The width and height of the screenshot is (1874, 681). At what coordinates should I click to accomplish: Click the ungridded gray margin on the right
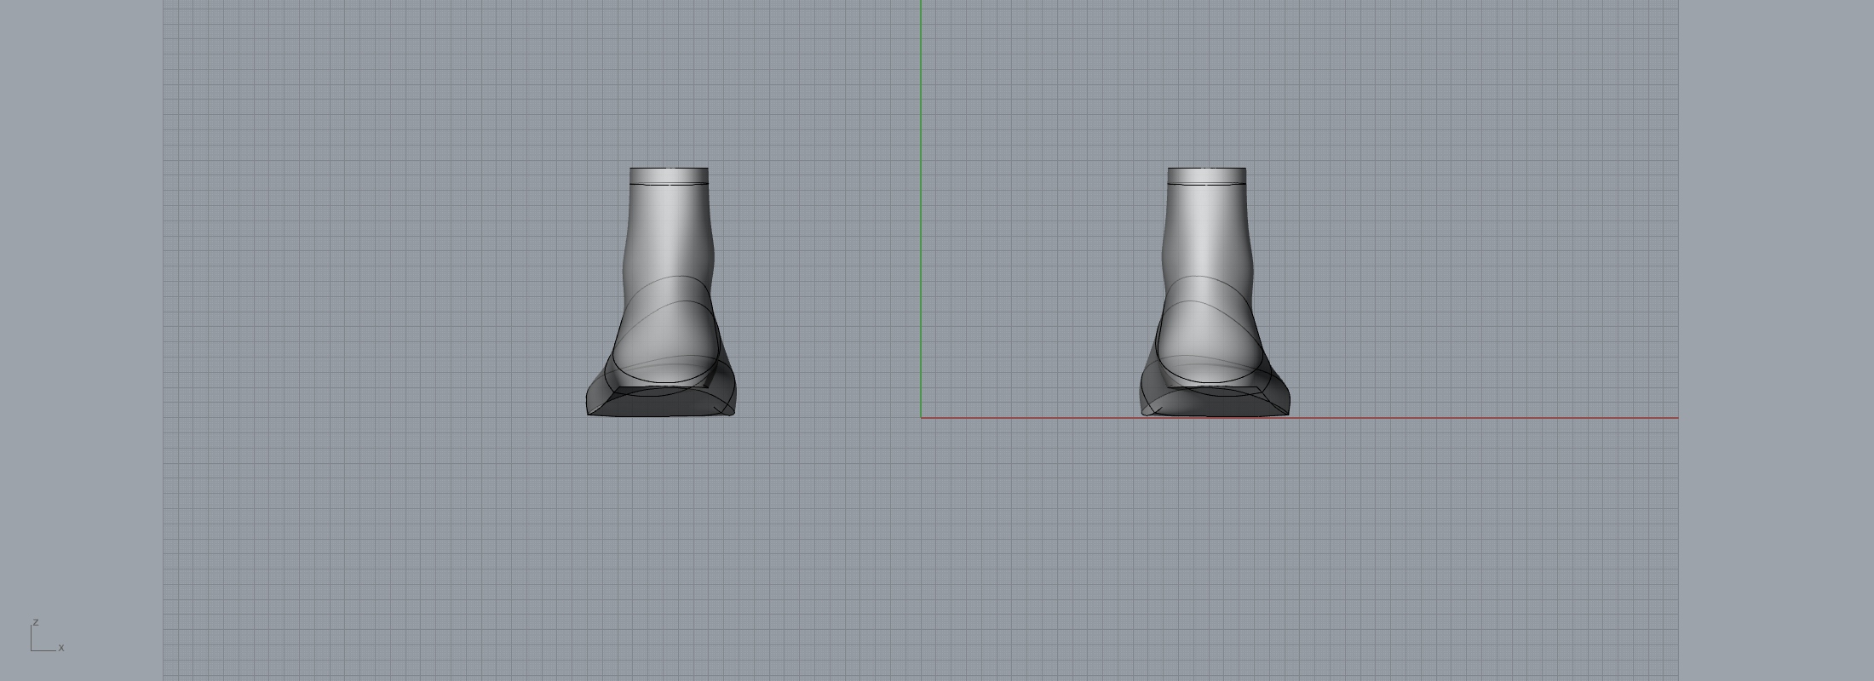(1776, 340)
